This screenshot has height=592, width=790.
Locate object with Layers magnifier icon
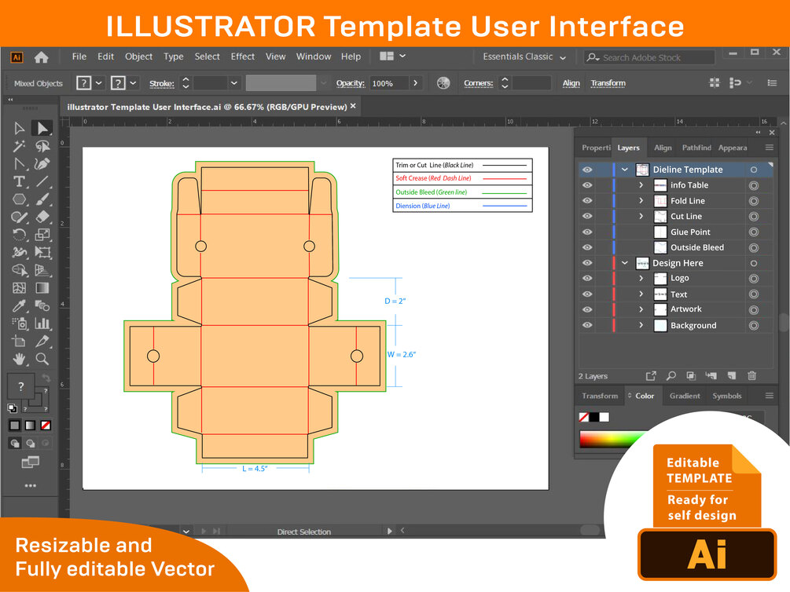pos(671,375)
